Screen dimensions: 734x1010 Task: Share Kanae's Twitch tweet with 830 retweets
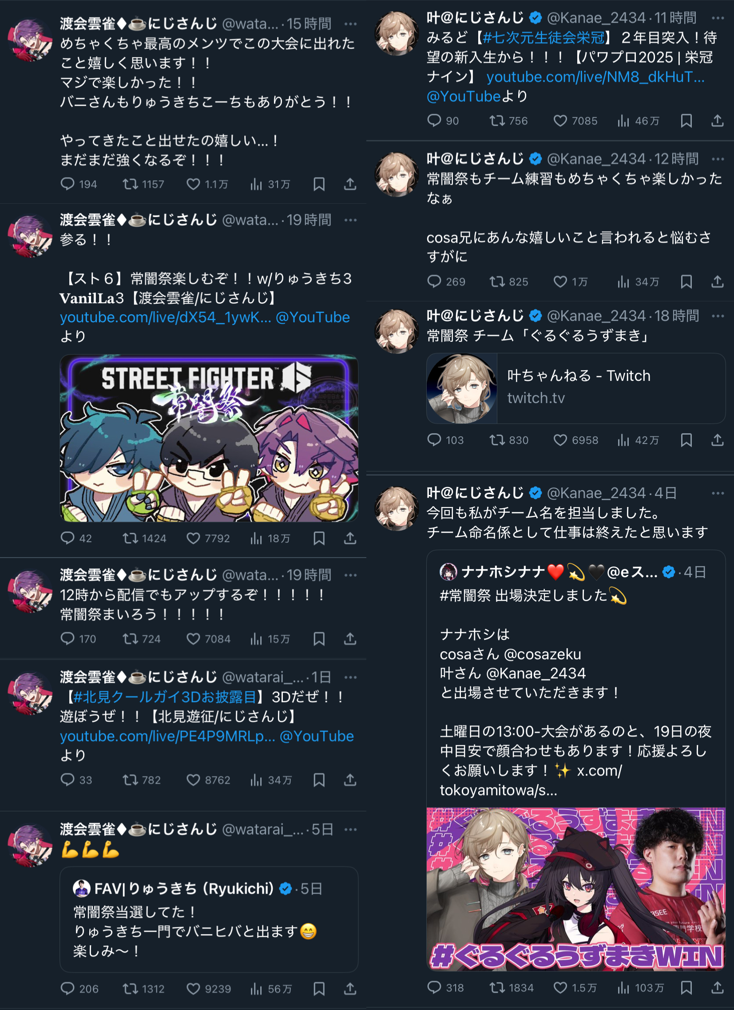(717, 440)
